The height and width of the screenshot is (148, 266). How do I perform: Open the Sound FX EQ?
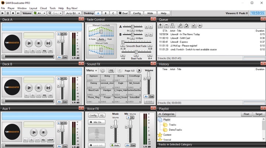(111, 70)
